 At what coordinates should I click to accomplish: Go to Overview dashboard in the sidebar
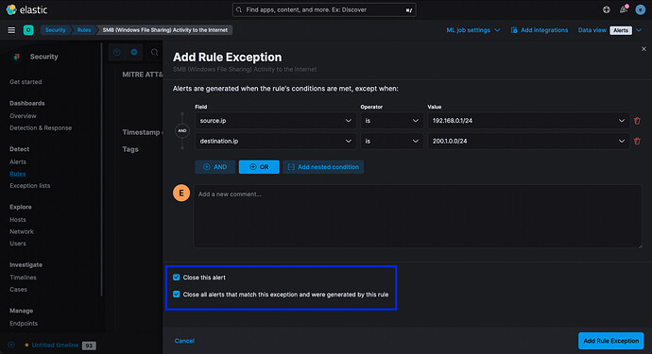(23, 116)
